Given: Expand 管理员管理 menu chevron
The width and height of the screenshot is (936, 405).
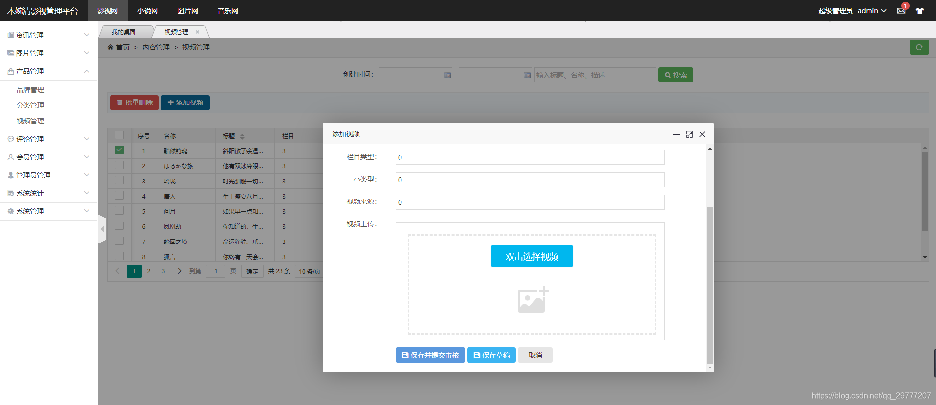Looking at the screenshot, I should [x=87, y=175].
